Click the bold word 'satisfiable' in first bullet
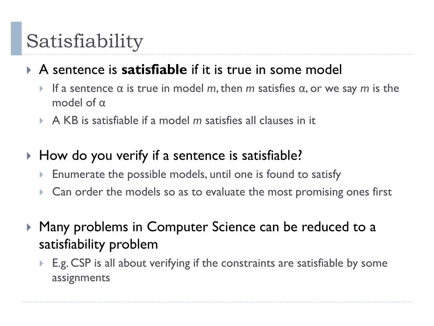 tap(154, 69)
